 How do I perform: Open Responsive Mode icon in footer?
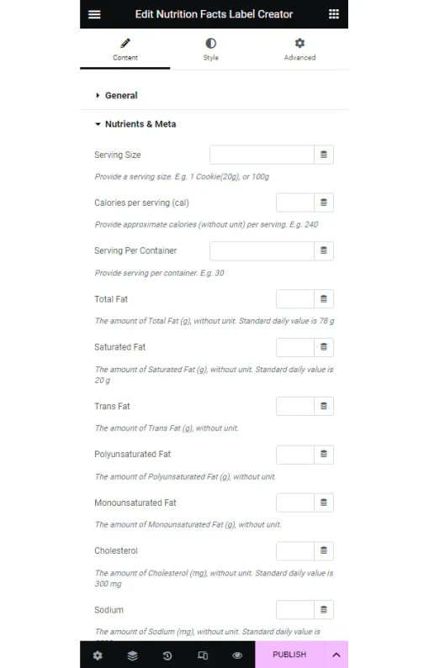203,655
